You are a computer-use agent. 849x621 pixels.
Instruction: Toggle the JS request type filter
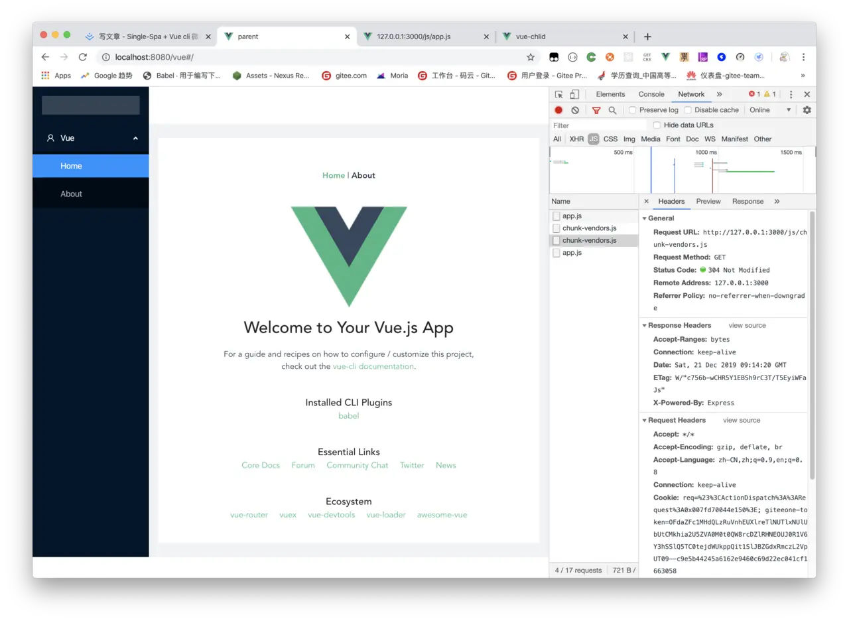pos(593,139)
